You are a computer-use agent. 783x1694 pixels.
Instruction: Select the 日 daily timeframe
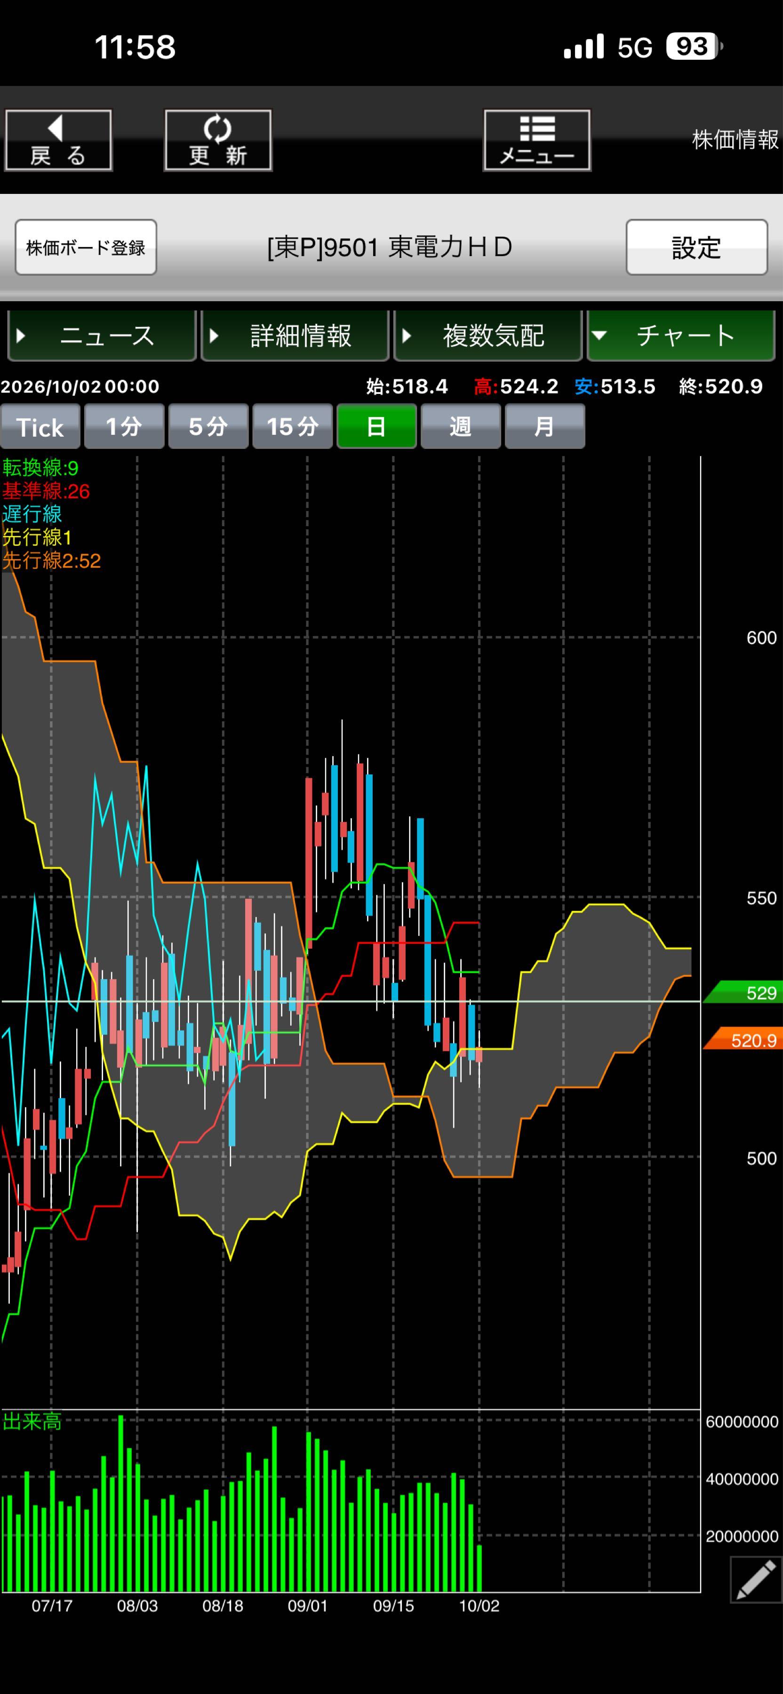(x=377, y=427)
